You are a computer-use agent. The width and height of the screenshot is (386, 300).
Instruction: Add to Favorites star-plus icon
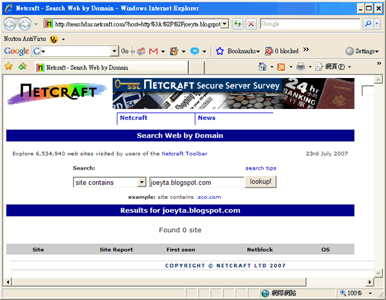(23, 66)
